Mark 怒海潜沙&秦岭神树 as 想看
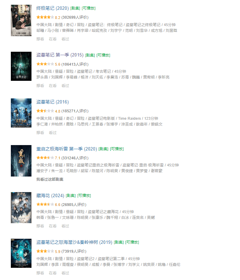This screenshot has height=280, width=240. (x=40, y=273)
